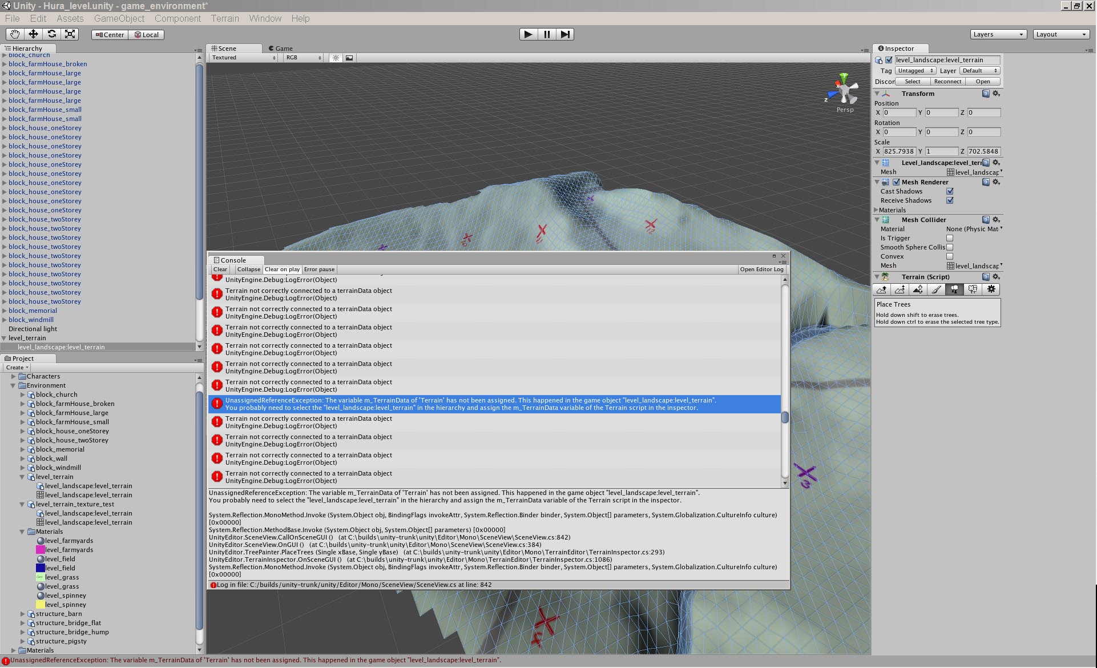Open the Terrain menu

point(224,18)
